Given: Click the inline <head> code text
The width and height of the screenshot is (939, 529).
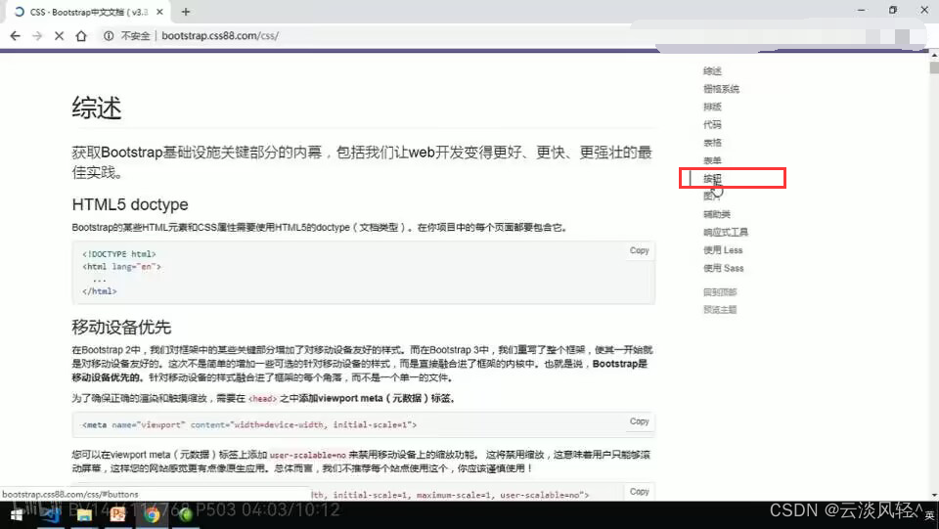Looking at the screenshot, I should (262, 399).
